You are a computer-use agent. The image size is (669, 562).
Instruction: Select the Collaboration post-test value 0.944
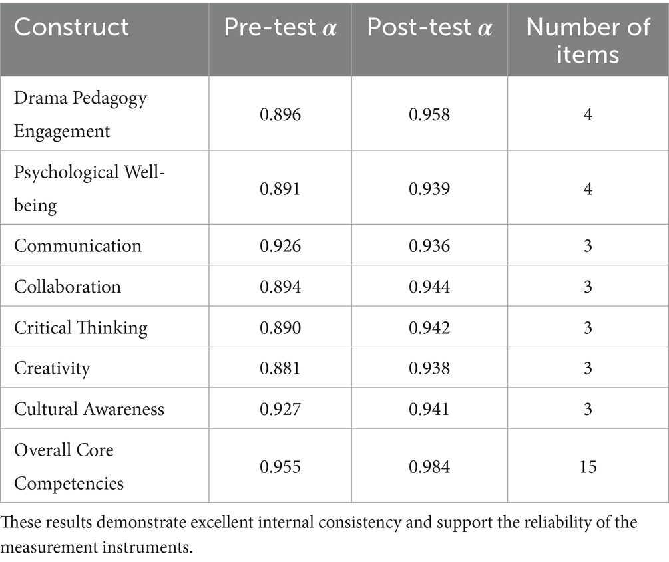tap(429, 287)
